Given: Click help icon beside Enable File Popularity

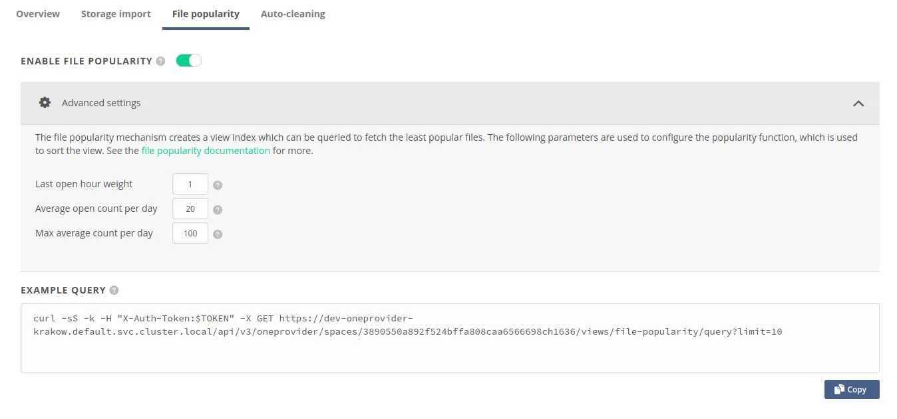Looking at the screenshot, I should 160,61.
